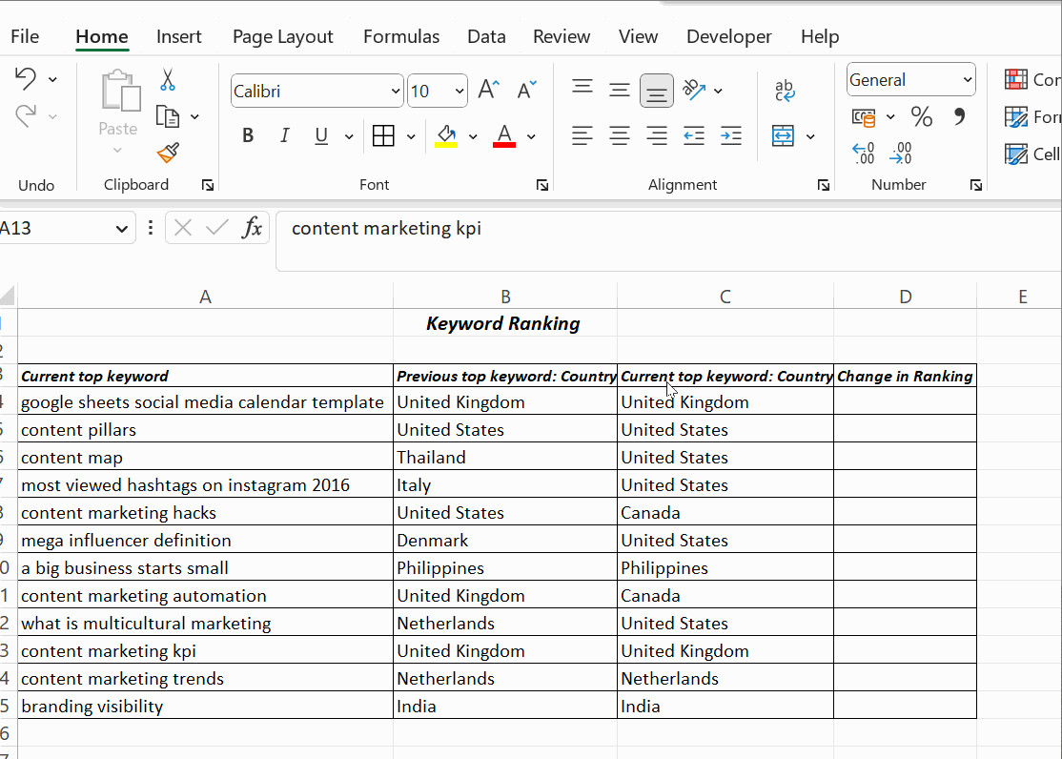Select the Format Painter tool
1062x759 pixels.
(x=166, y=154)
